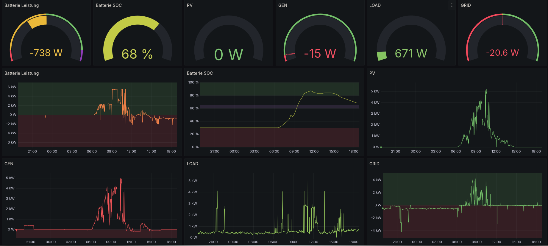Click the PV gauge panel title

point(190,5)
